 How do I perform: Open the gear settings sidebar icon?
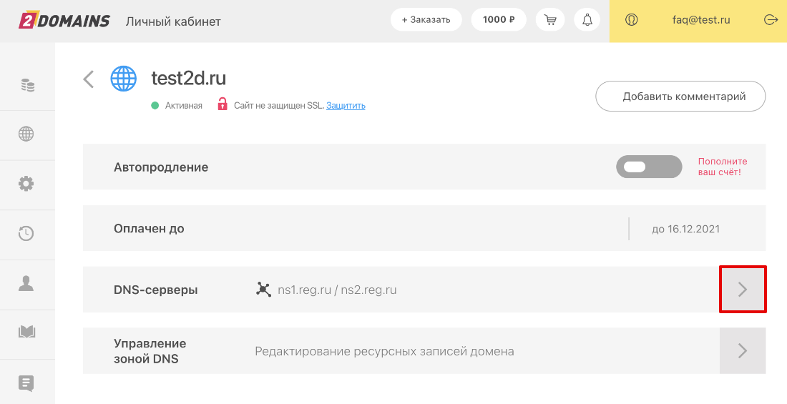click(x=26, y=184)
